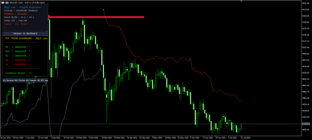Image resolution: width=312 pixels, height=140 pixels.
Task: Click the 4879.30 price axis label
Action: (305, 60)
